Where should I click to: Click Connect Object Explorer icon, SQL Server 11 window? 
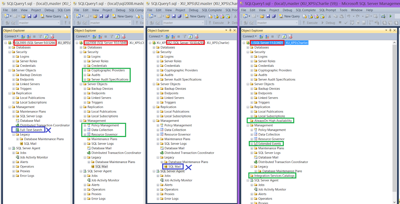(x=261, y=36)
